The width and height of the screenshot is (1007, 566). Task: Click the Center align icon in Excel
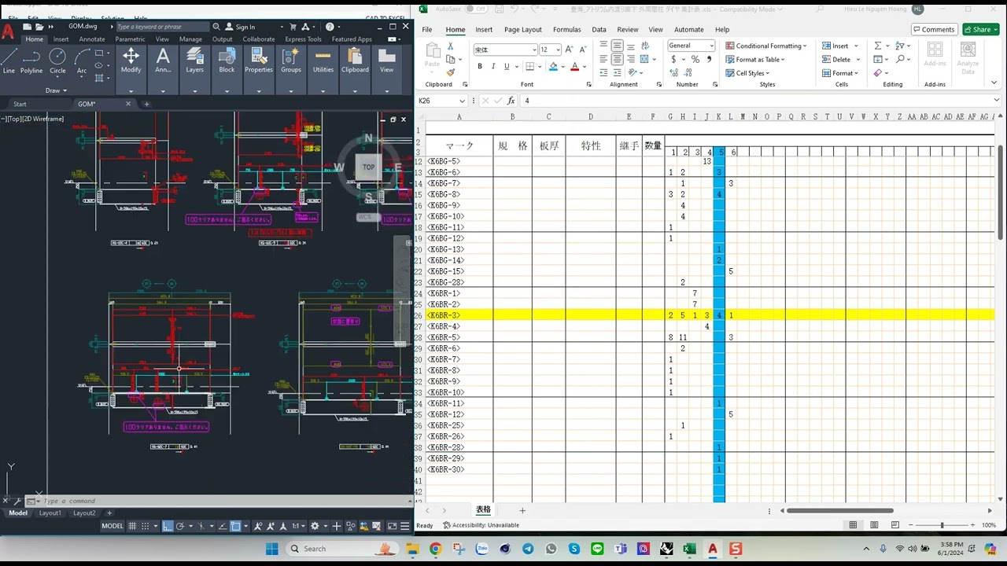(618, 60)
